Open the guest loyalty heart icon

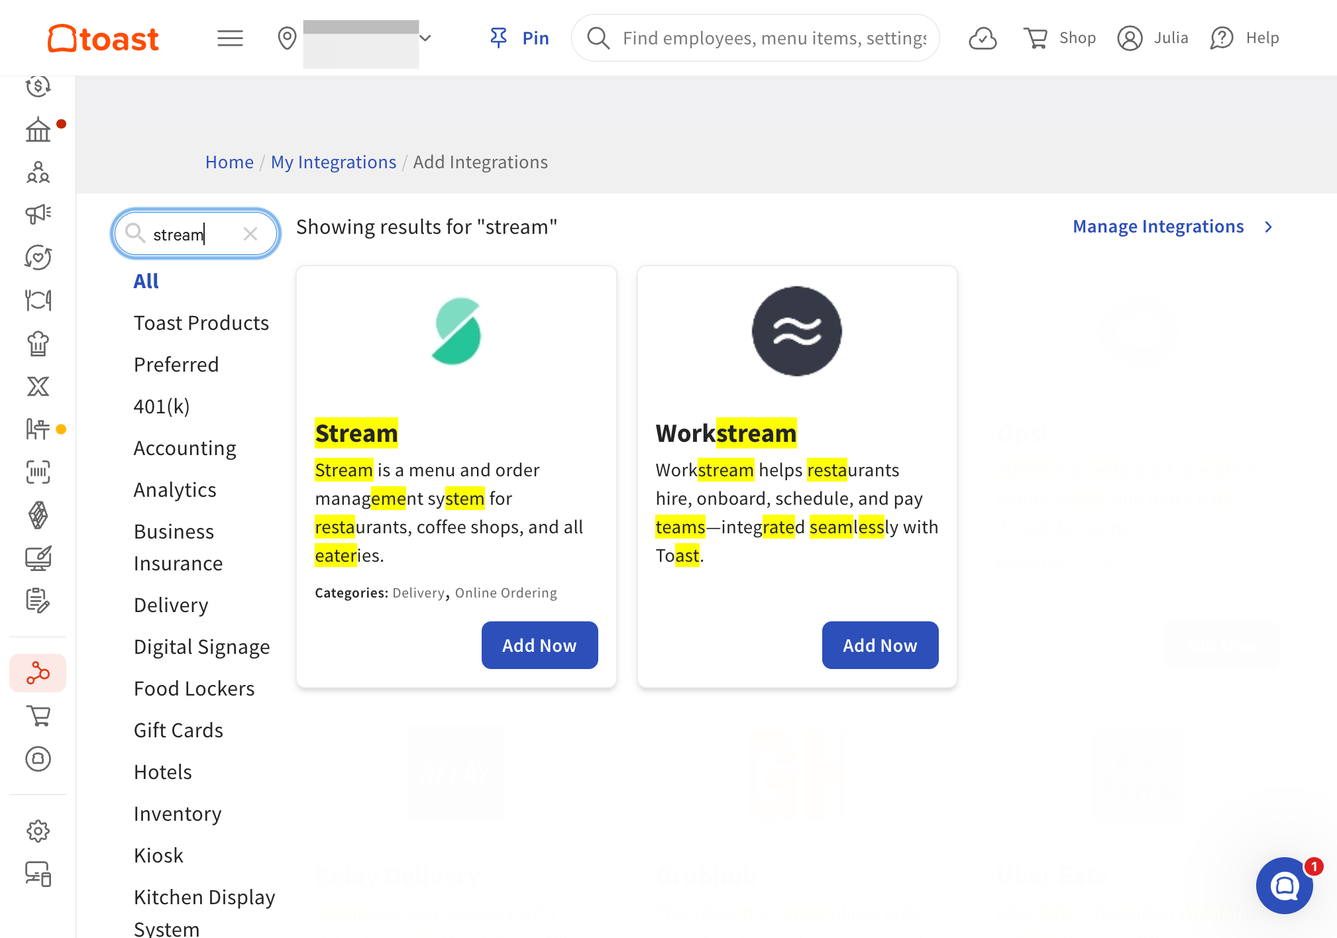click(38, 257)
